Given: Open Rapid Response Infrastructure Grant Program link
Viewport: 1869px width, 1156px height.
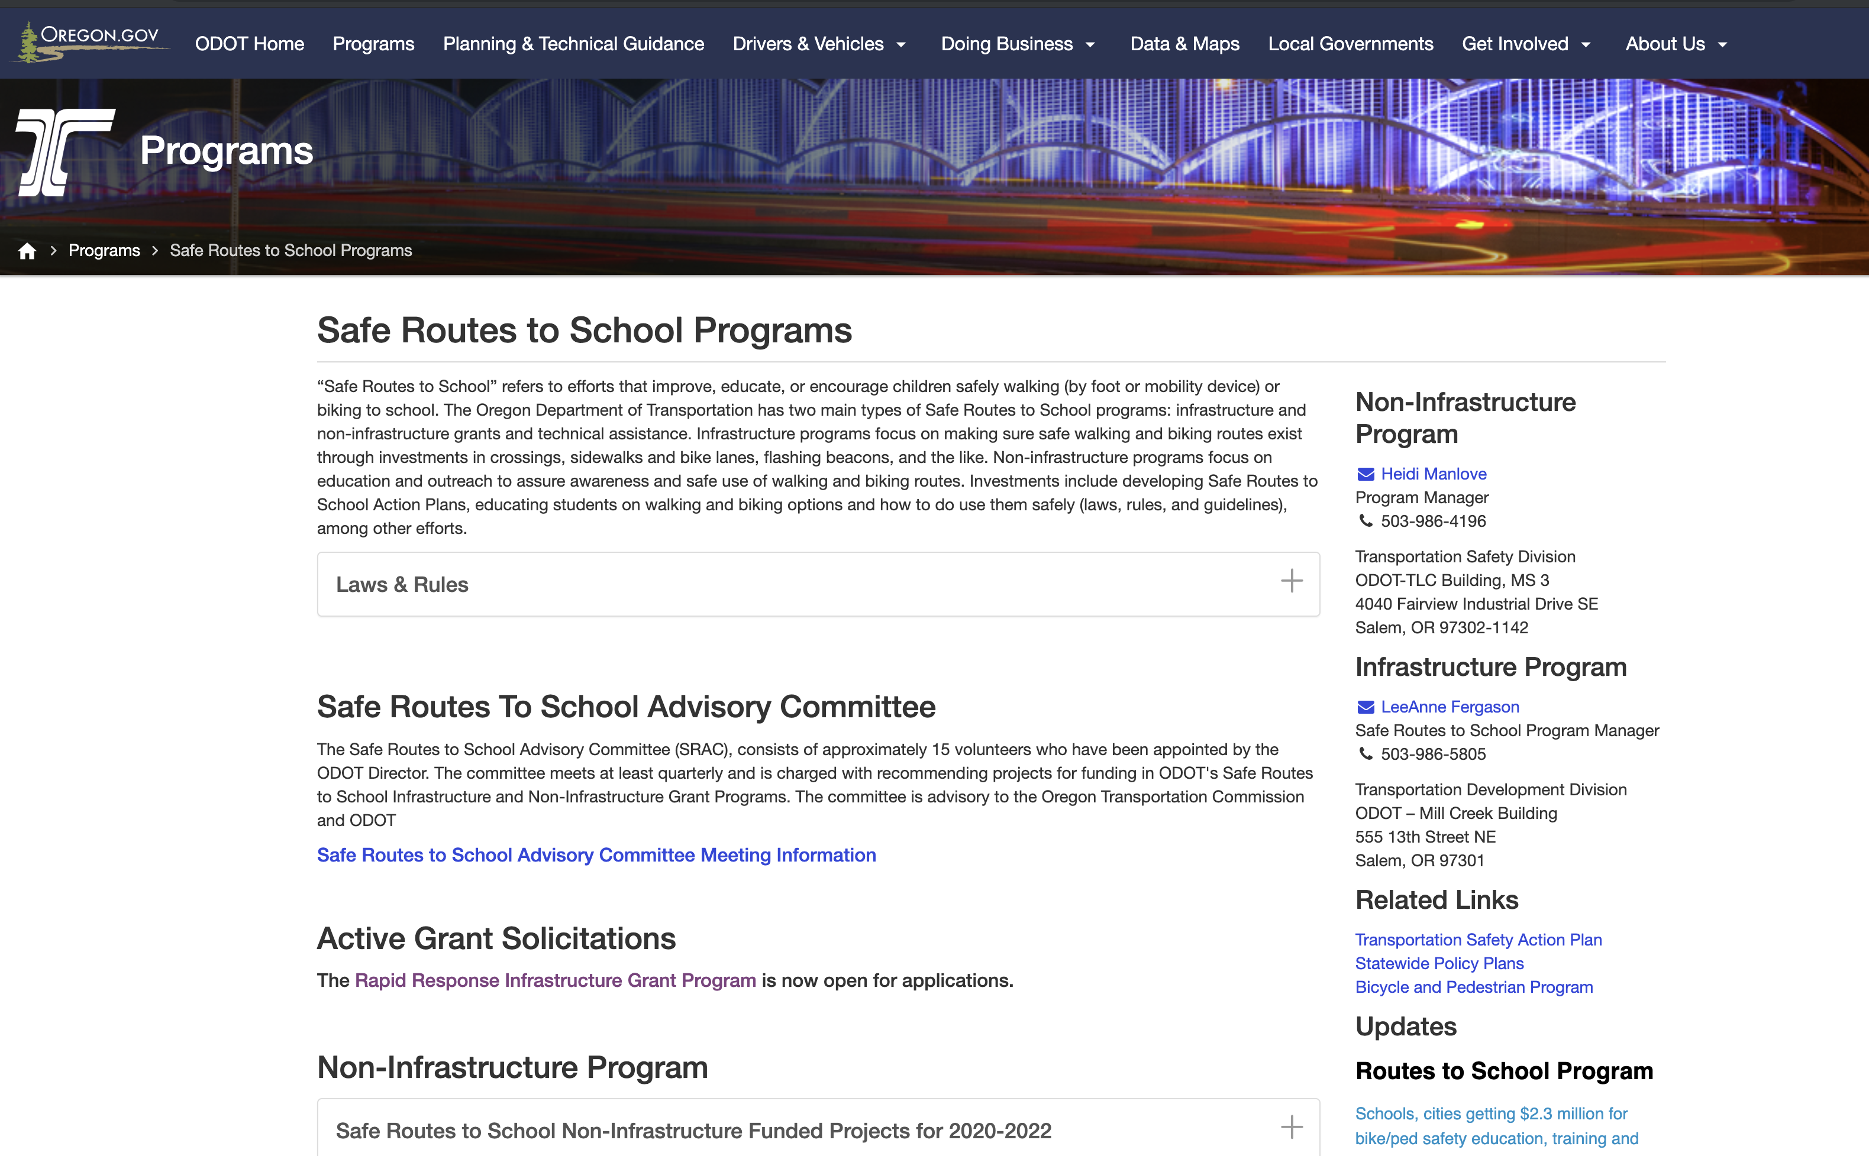Looking at the screenshot, I should [556, 980].
